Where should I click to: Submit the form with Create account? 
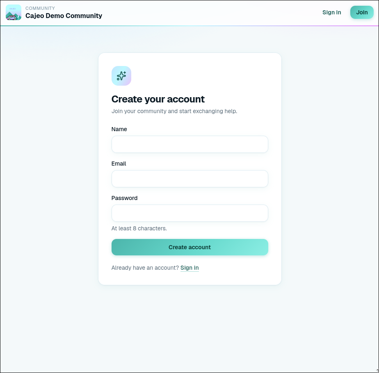tap(190, 247)
